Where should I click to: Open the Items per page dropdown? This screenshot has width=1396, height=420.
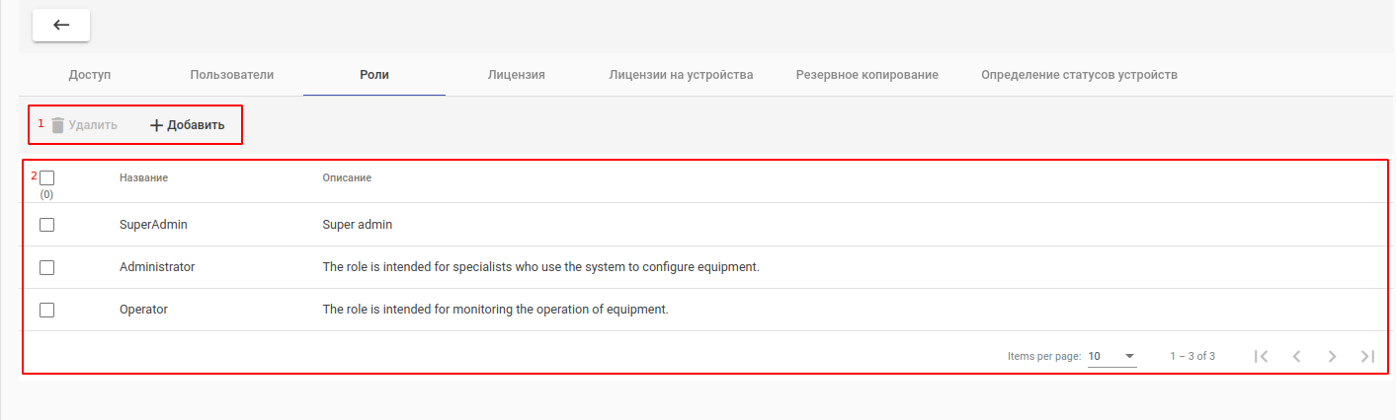pos(1111,356)
